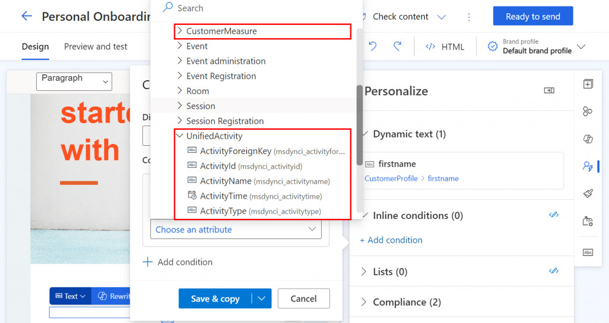Click the attribute Search field
The width and height of the screenshot is (609, 323).
point(256,8)
